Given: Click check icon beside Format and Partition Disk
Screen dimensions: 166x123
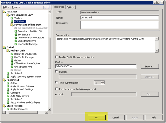Looking at the screenshot, I should [x=16, y=31].
